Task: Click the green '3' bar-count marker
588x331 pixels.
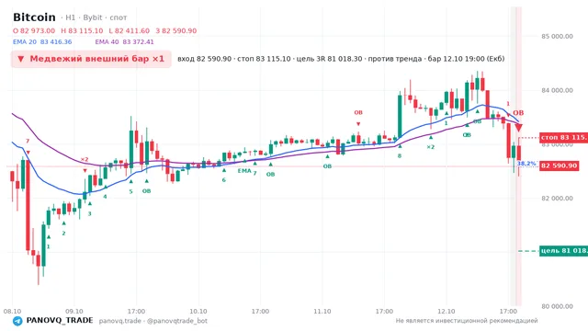Action: tap(90, 214)
